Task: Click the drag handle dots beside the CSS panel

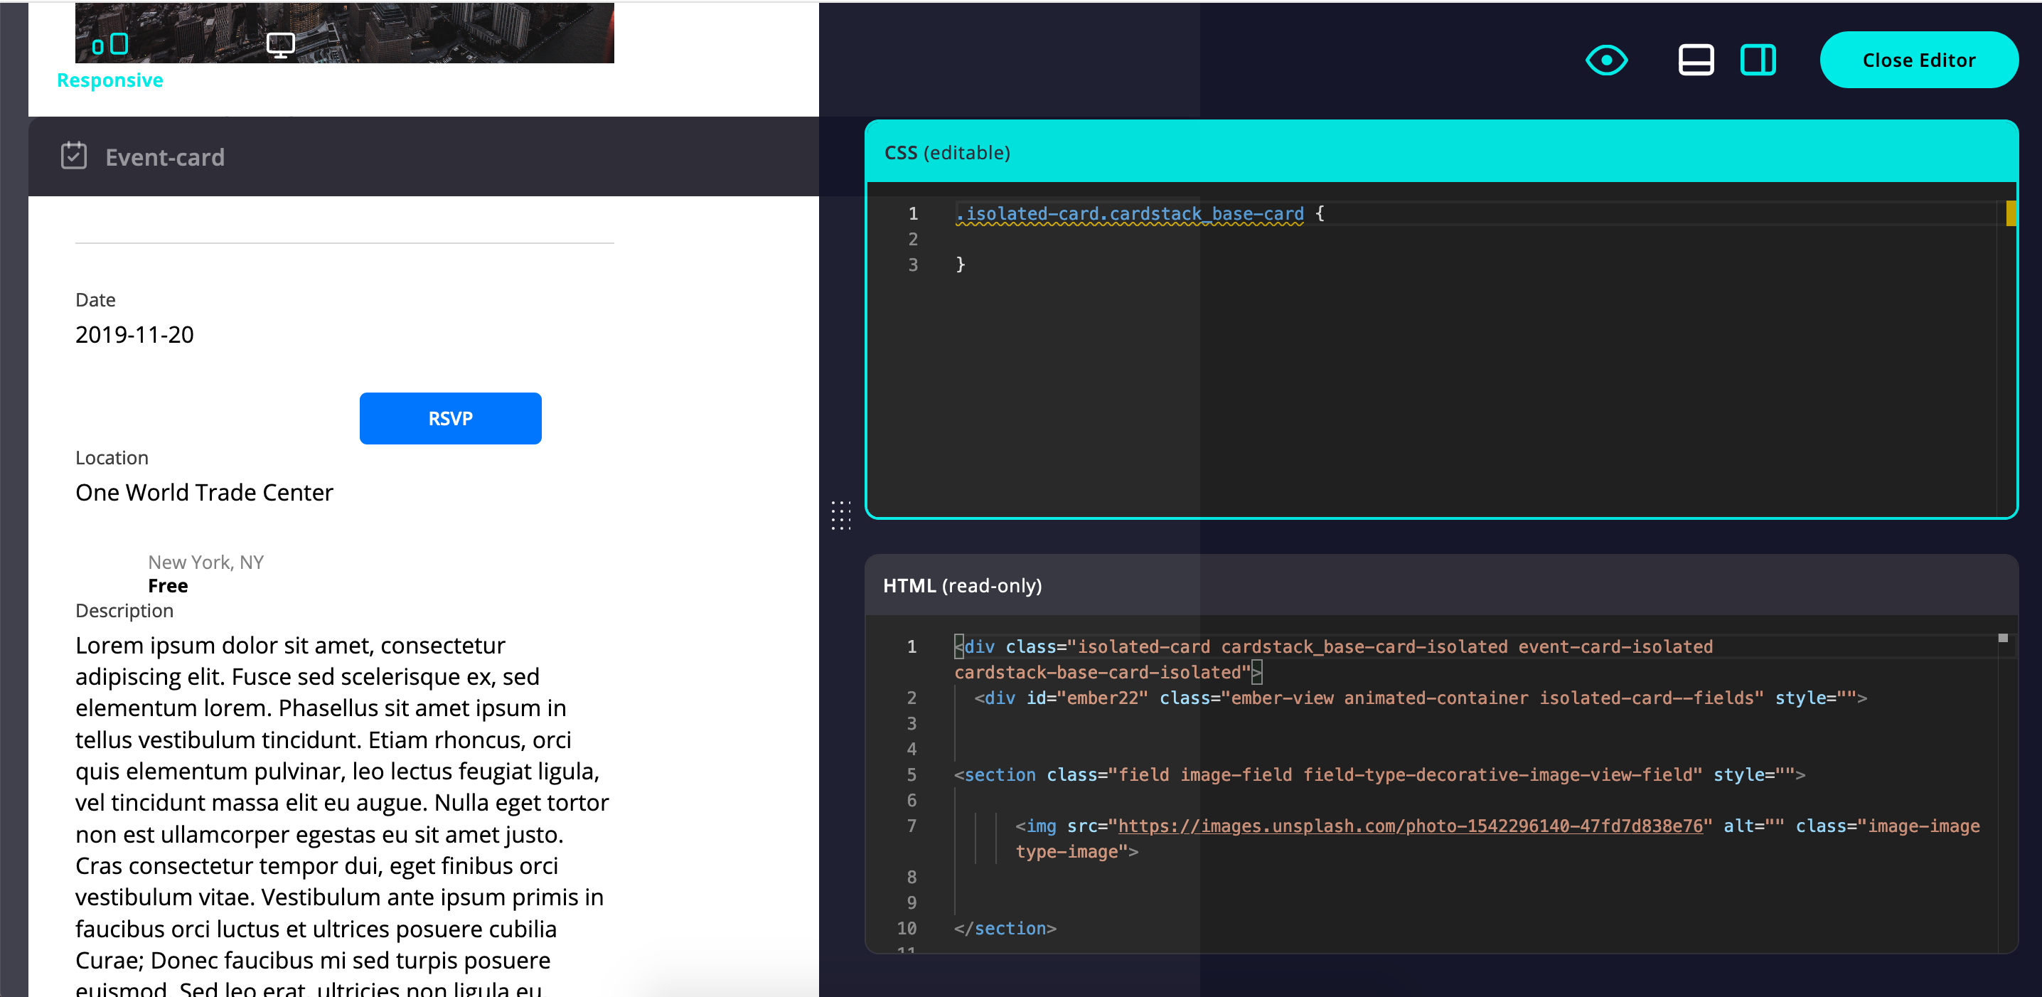Action: pyautogui.click(x=841, y=517)
